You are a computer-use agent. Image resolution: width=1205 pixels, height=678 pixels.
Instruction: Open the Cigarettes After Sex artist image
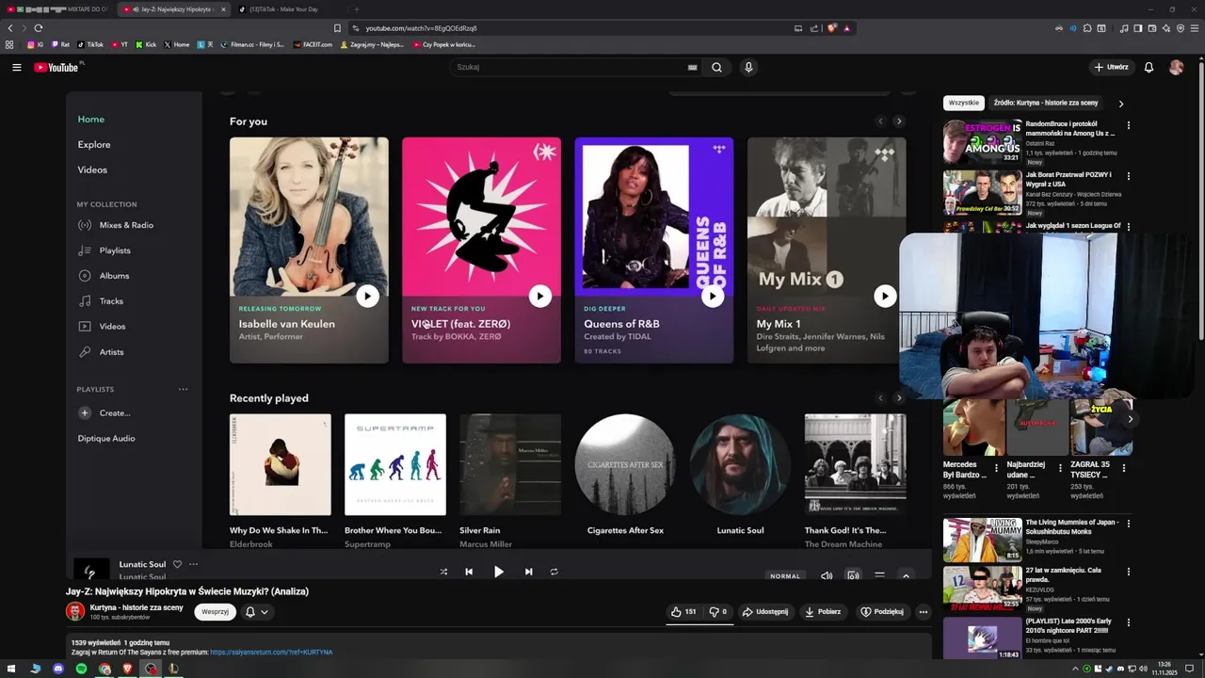625,465
